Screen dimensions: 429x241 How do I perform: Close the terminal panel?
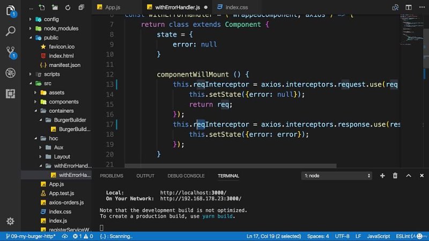point(421,176)
